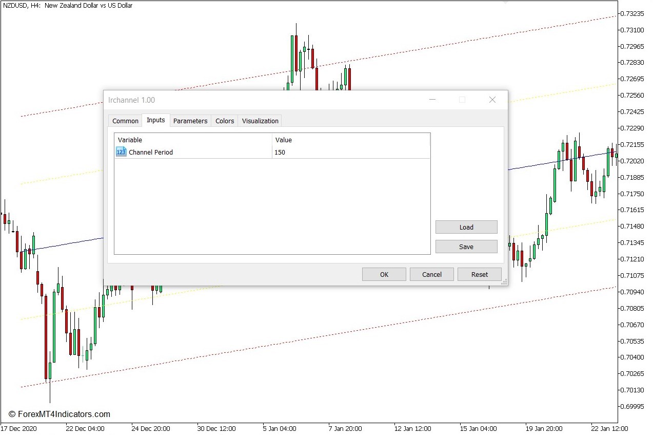
Task: Click the integer type icon beside Channel Period
Action: (121, 152)
